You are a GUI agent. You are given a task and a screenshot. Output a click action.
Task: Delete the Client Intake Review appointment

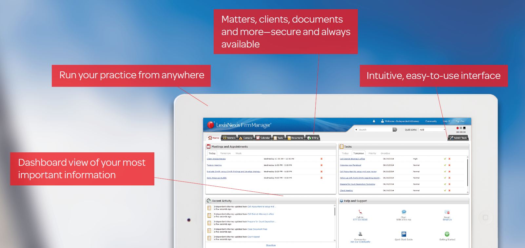coord(321,159)
